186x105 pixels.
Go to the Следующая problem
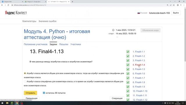(x=117, y=98)
